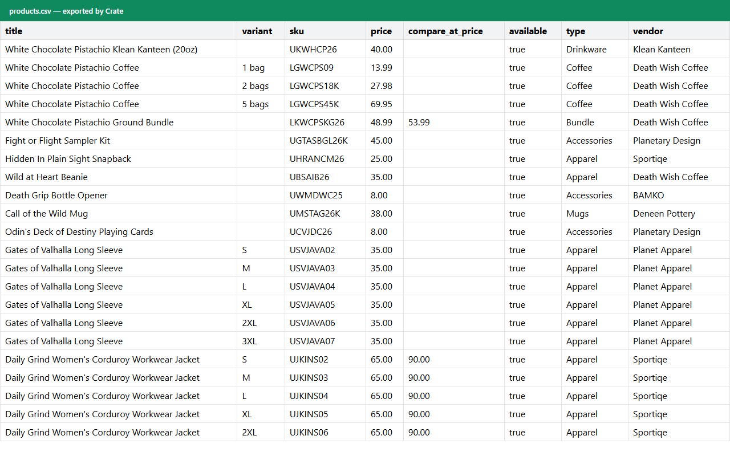Select Hidden In Plain Sight Snapback title

point(119,158)
